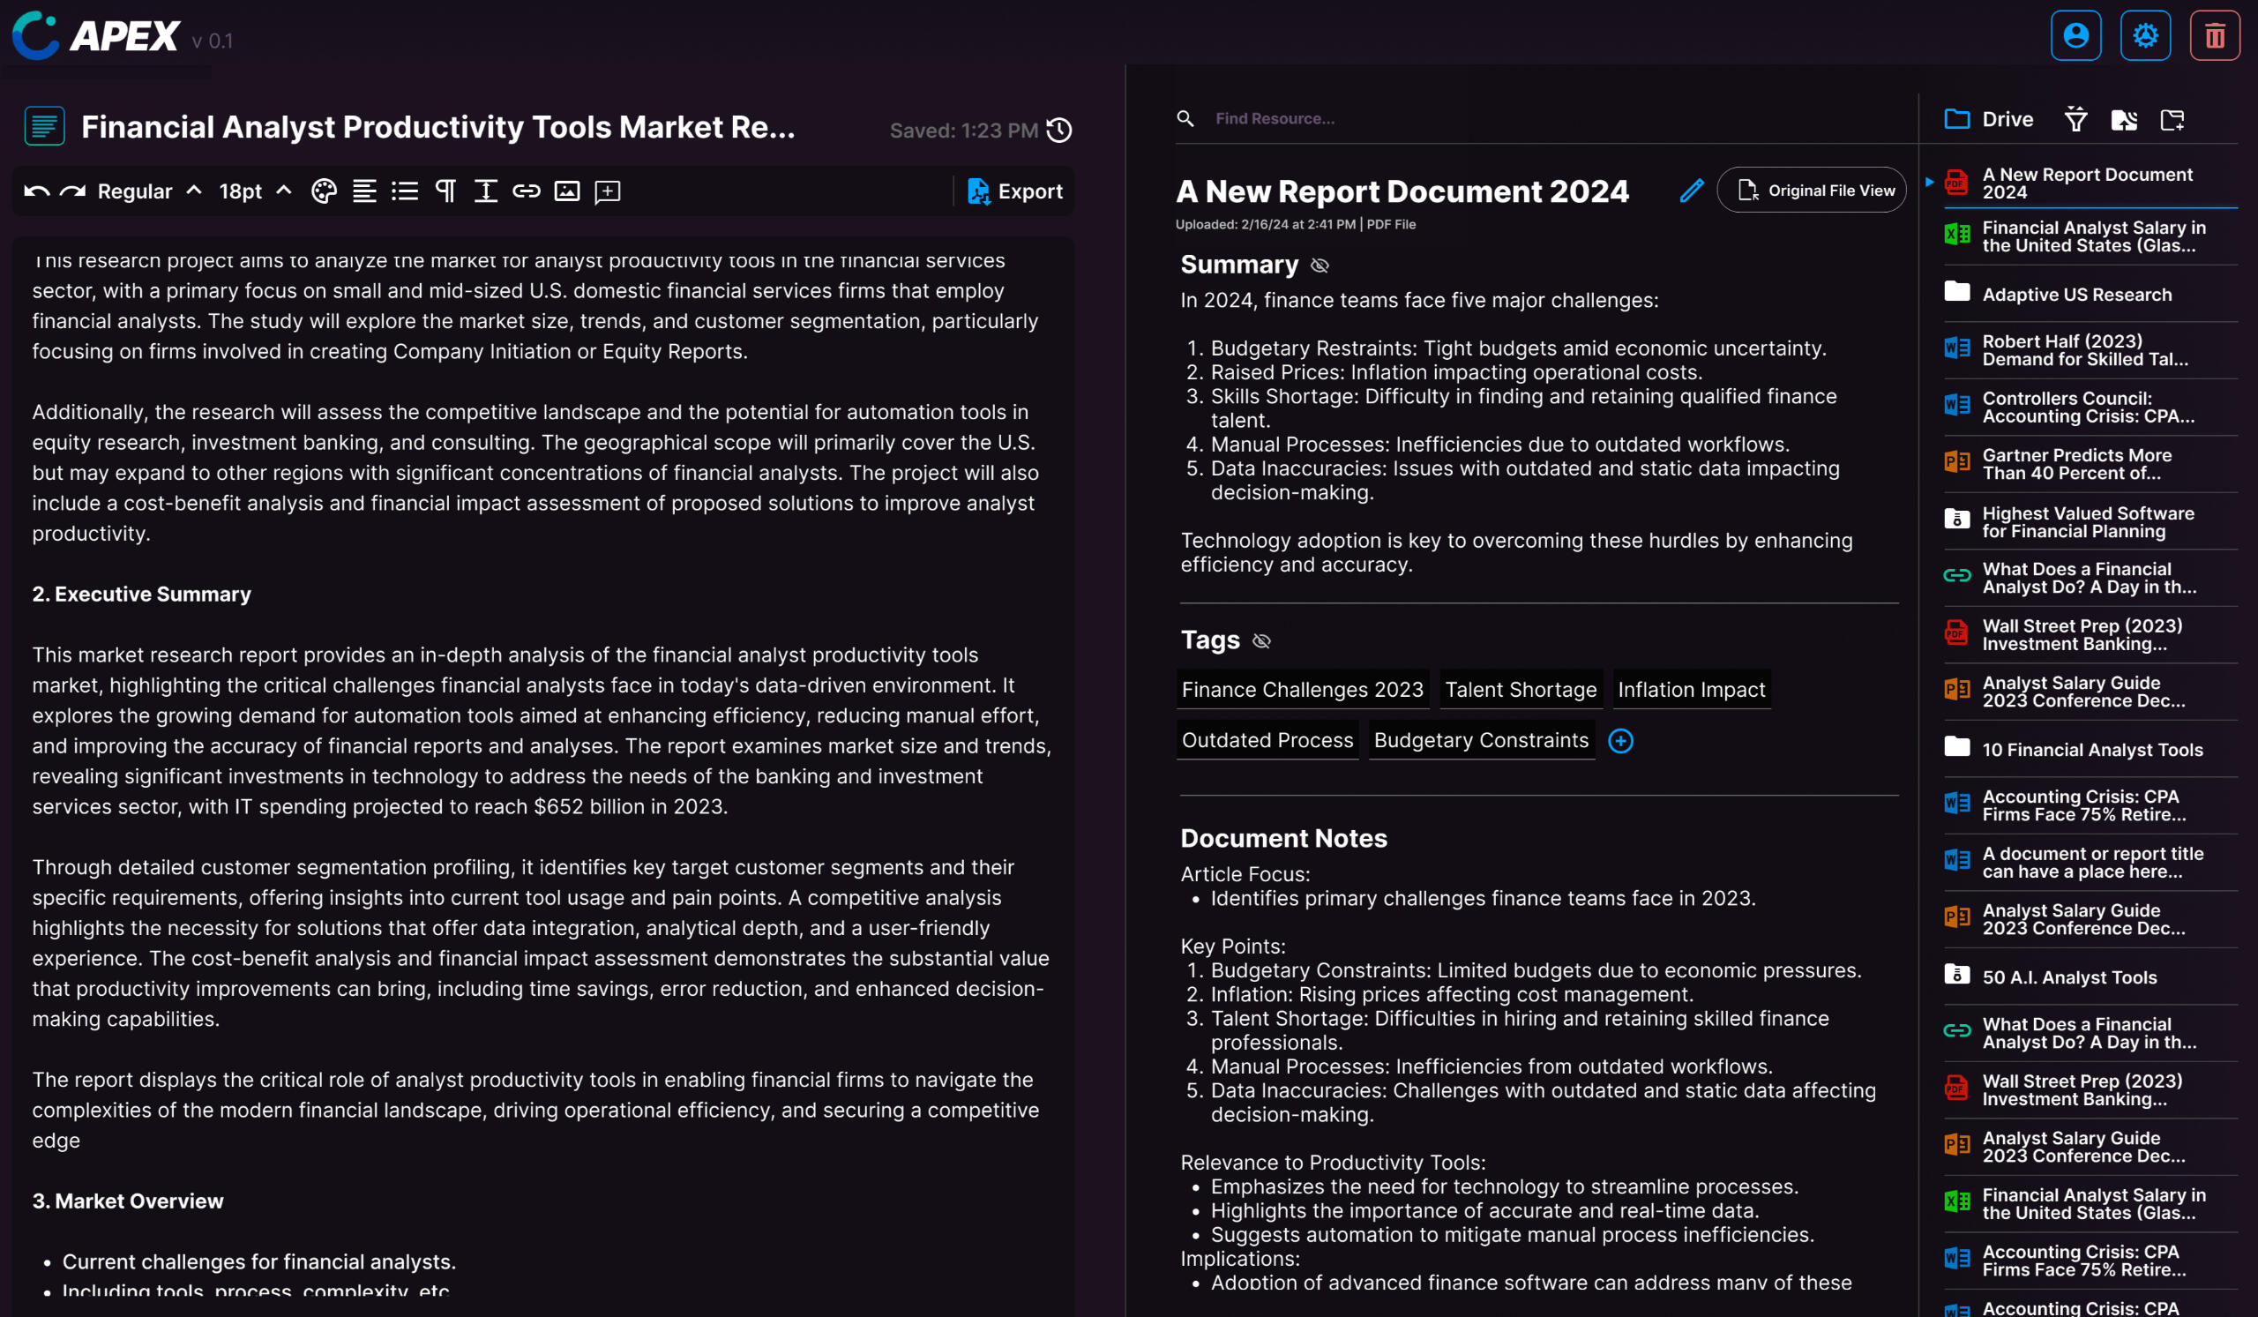
Task: Edit the resource title with pencil icon
Action: point(1691,191)
